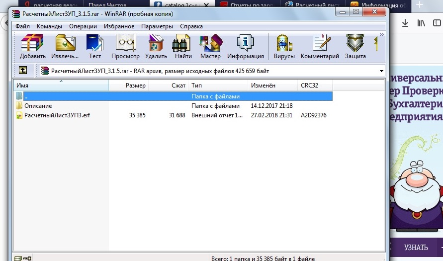Click the Защита (Protect) shield icon
Viewport: 443px width, 261px height.
click(355, 46)
